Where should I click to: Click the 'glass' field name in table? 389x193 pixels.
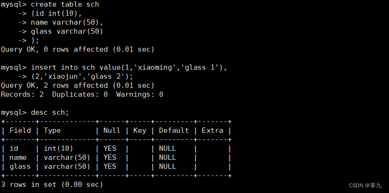(20, 166)
